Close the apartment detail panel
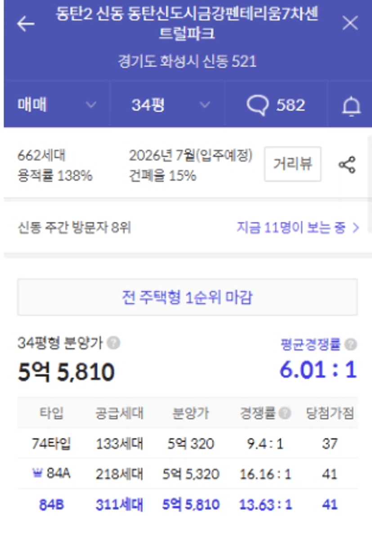 point(350,23)
